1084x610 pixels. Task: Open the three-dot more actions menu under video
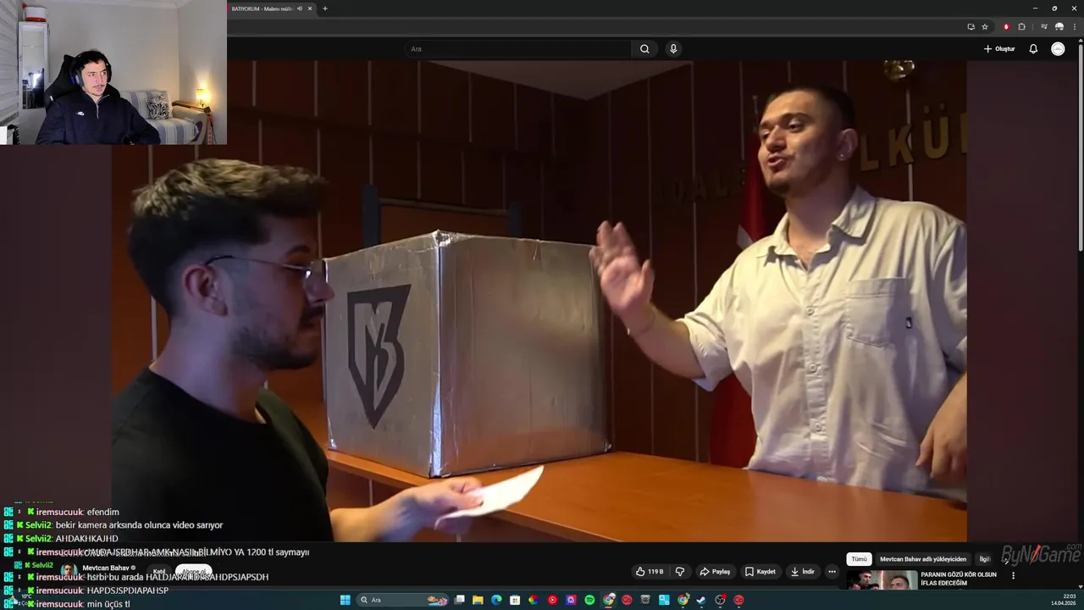tap(832, 572)
